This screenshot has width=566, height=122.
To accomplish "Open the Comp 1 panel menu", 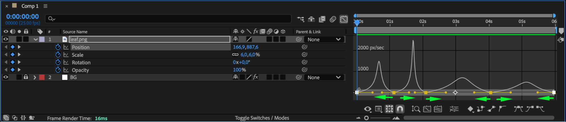I will 45,6.
